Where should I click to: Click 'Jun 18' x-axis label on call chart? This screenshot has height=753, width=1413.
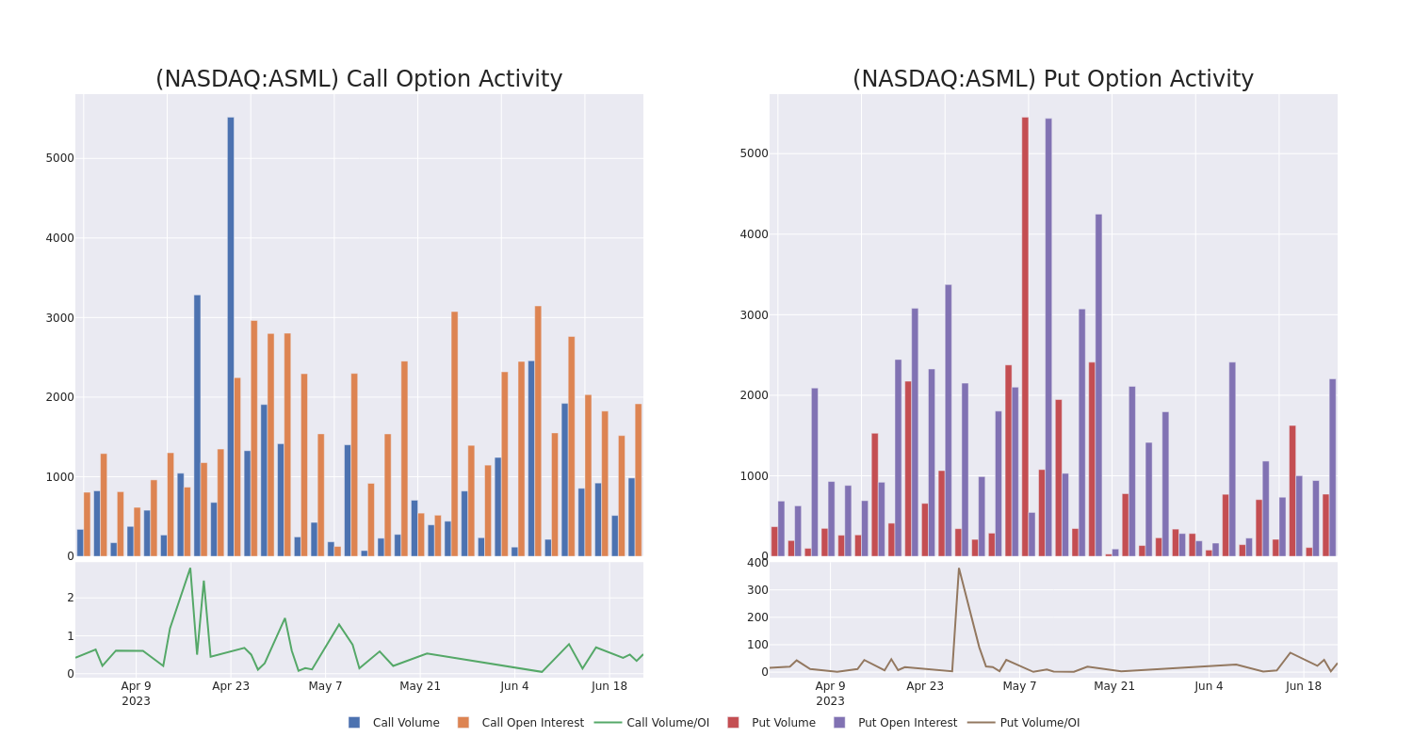[x=609, y=686]
